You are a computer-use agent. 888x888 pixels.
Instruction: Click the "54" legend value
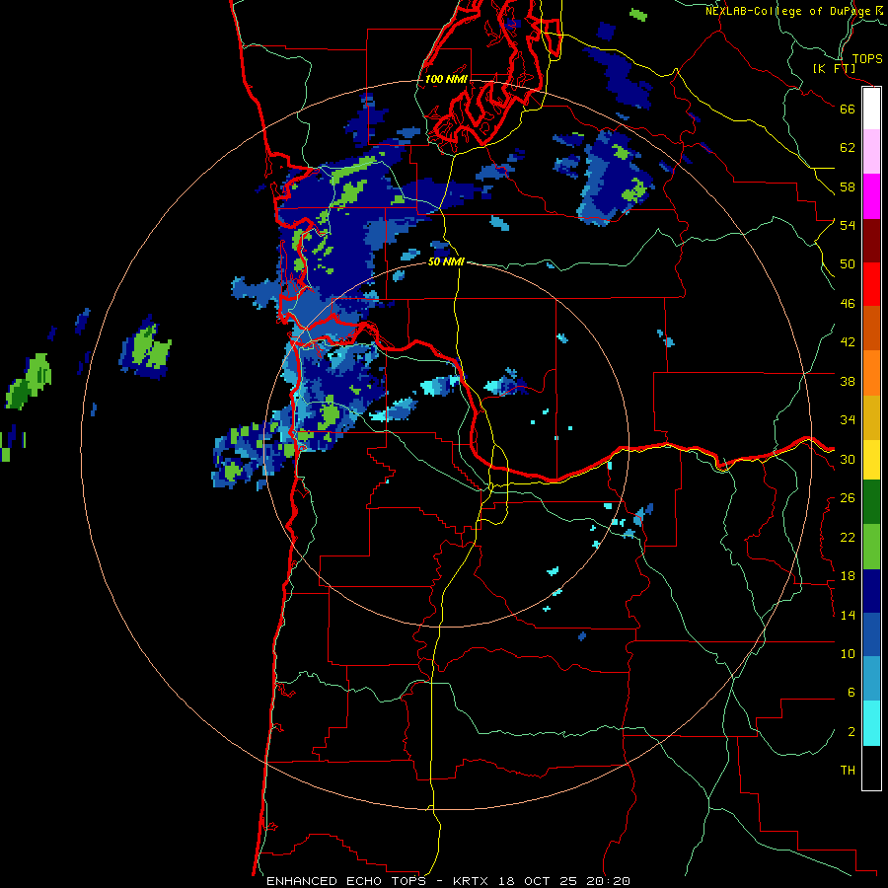[848, 225]
